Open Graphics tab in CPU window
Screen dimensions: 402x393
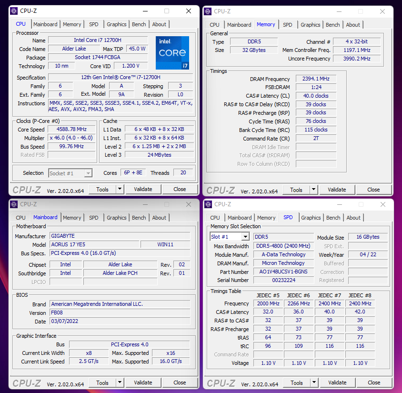[117, 24]
